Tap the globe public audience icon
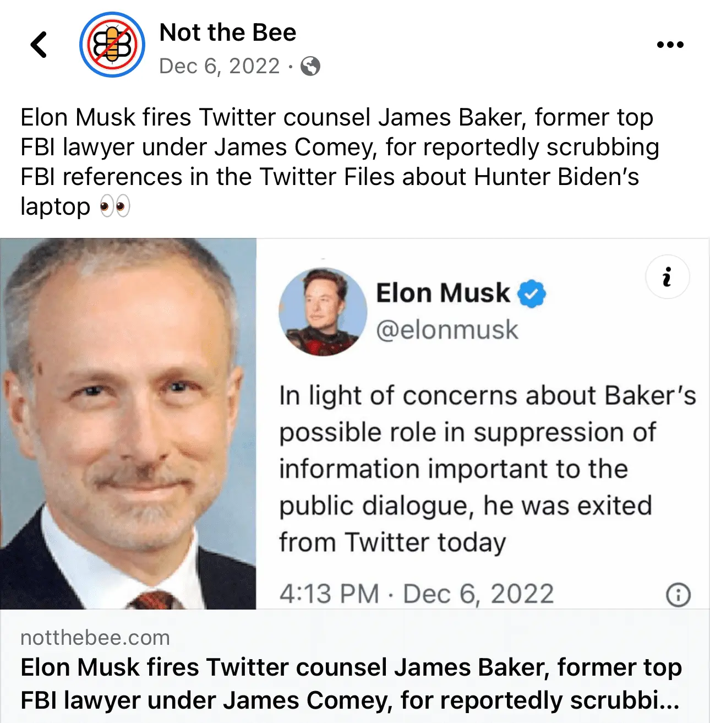 (x=310, y=67)
